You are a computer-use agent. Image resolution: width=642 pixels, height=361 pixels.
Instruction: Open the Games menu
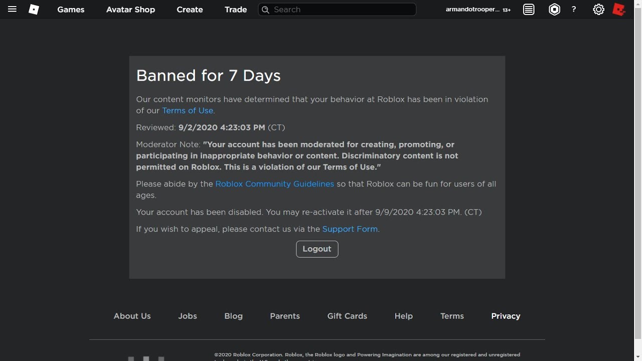[71, 10]
